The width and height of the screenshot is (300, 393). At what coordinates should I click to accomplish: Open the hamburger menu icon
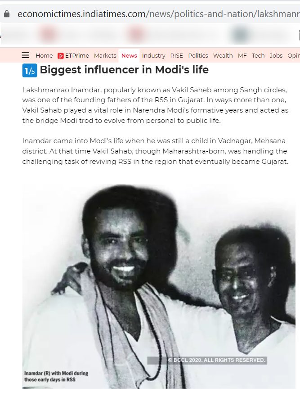[x=25, y=55]
